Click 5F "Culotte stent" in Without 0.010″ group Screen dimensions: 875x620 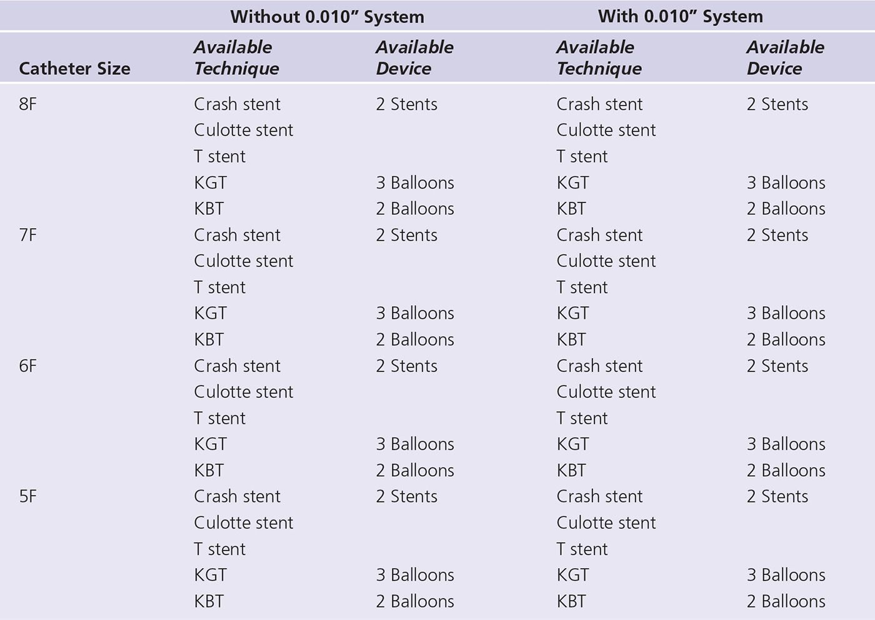click(243, 522)
